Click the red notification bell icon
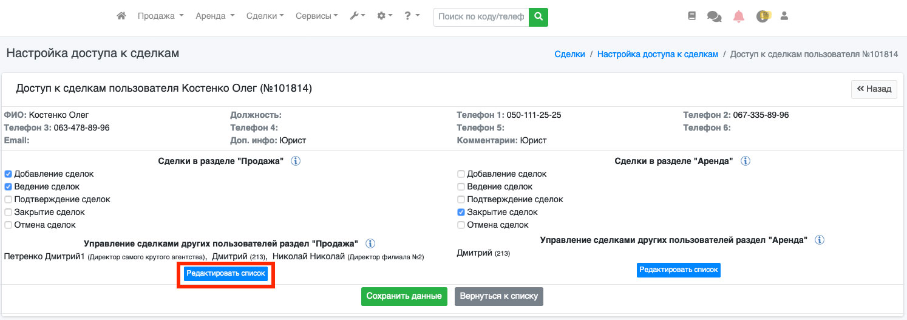Image resolution: width=907 pixels, height=320 pixels. (738, 17)
